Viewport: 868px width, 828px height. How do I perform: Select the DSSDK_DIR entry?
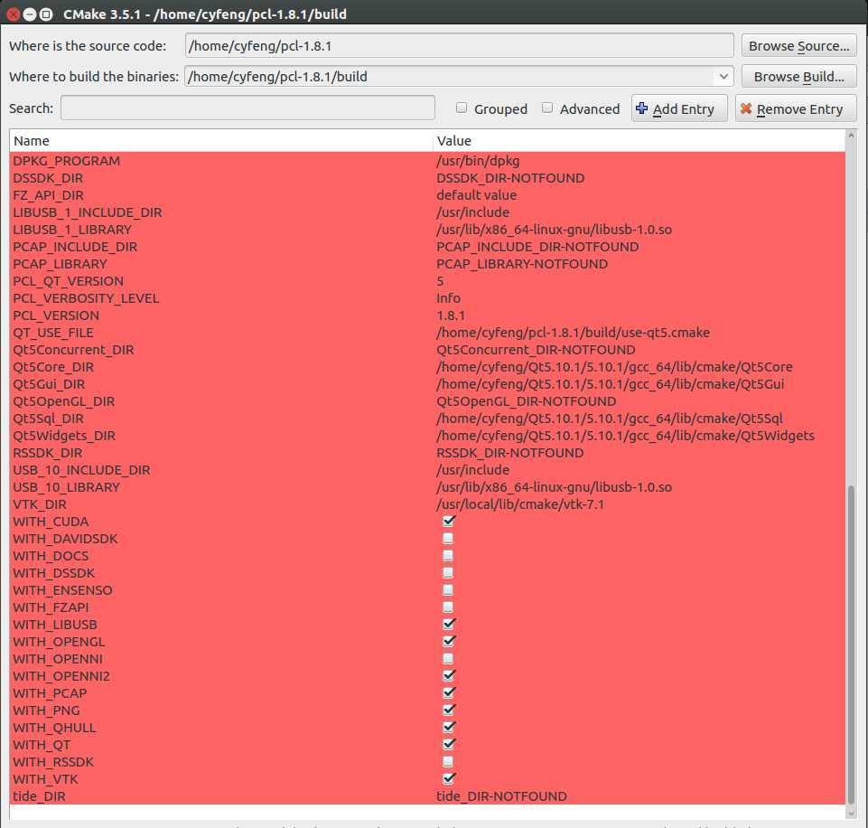tap(427, 178)
